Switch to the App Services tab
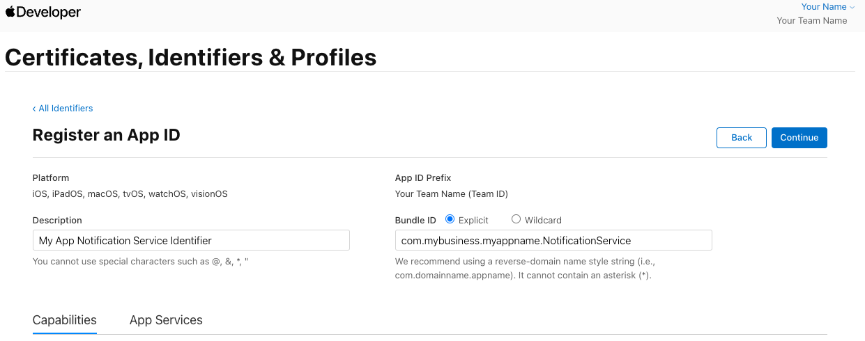The width and height of the screenshot is (865, 341). coord(166,320)
